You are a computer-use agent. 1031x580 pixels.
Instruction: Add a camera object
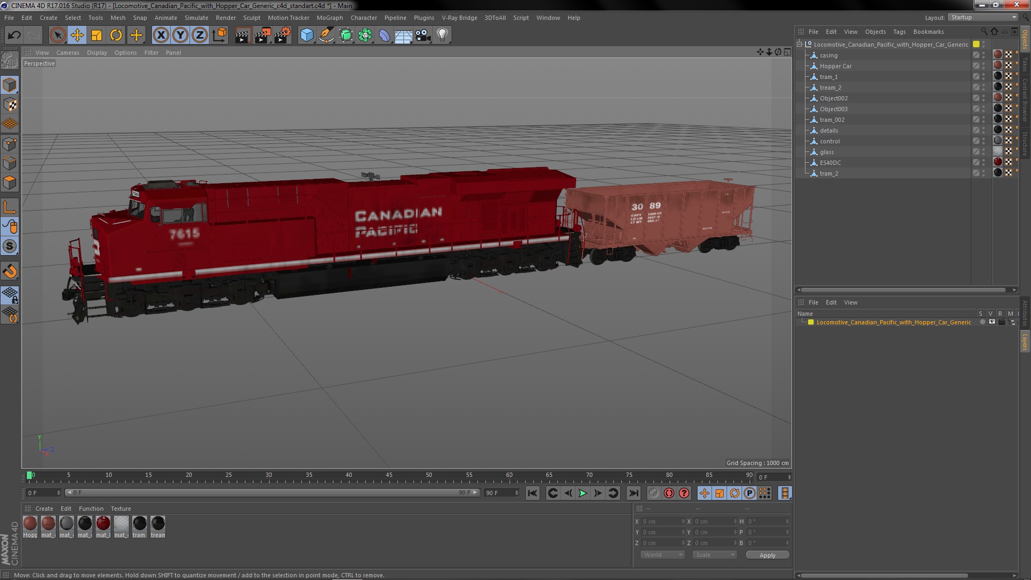tap(423, 35)
